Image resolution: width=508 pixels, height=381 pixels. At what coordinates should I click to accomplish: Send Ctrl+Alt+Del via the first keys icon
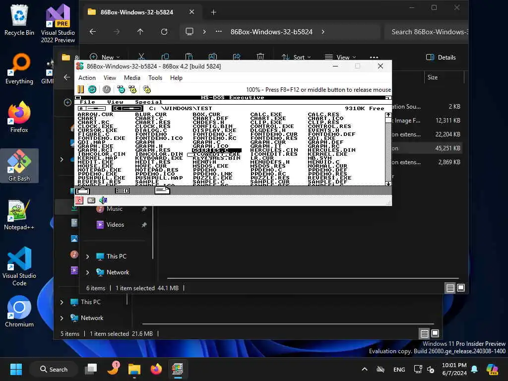[x=121, y=89]
